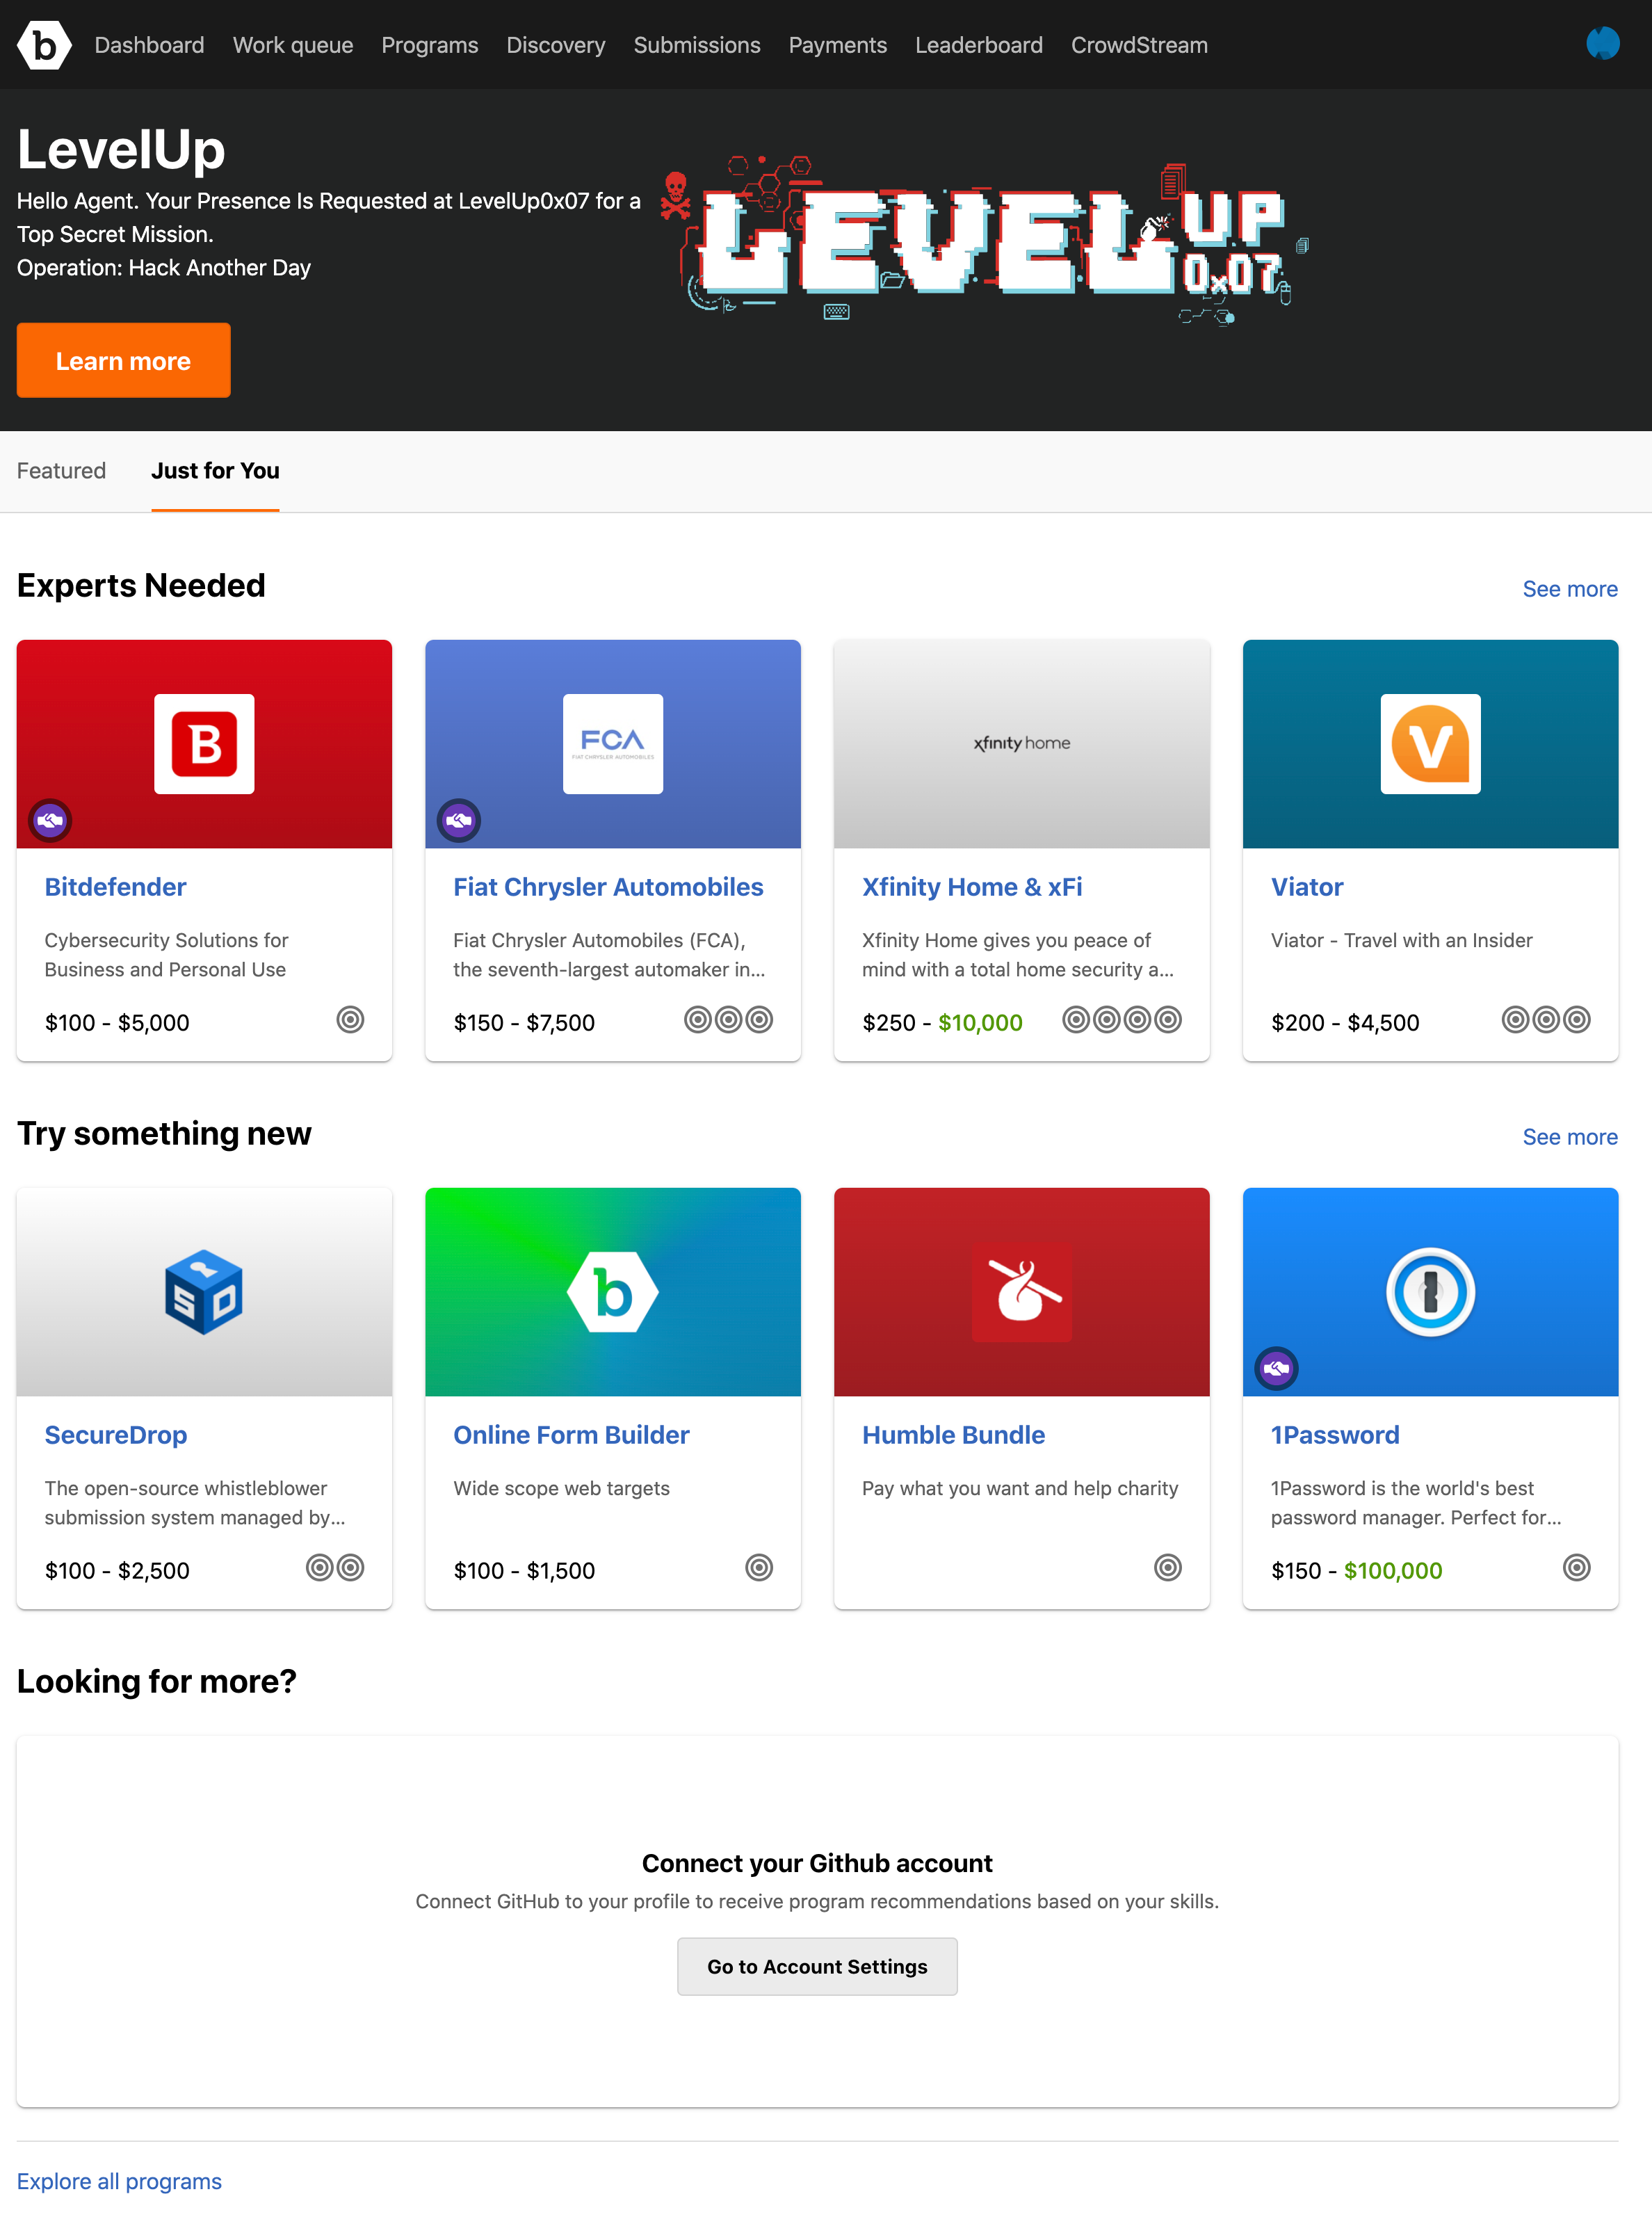Open the Fiat Chrysler Automobiles title link
The width and height of the screenshot is (1652, 2217).
click(x=608, y=887)
